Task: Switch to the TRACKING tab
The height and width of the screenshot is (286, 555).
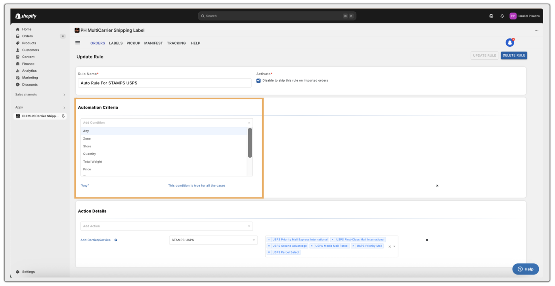Action: click(x=176, y=43)
